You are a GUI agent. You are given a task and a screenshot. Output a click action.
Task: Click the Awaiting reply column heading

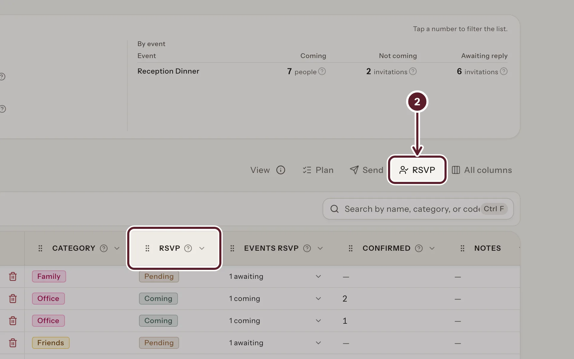coord(484,56)
